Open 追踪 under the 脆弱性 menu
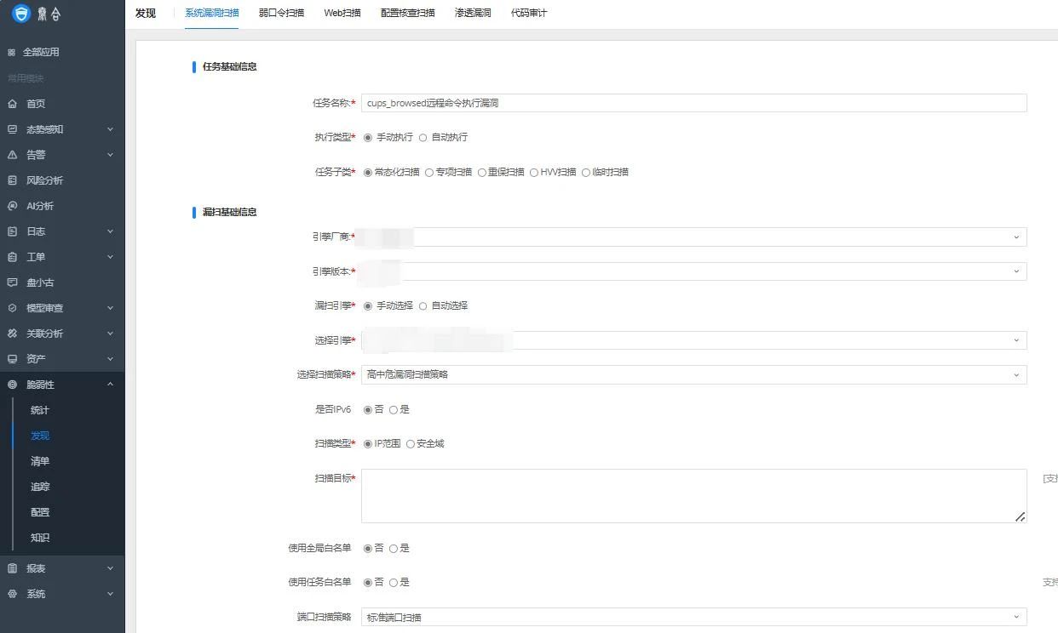 point(40,487)
